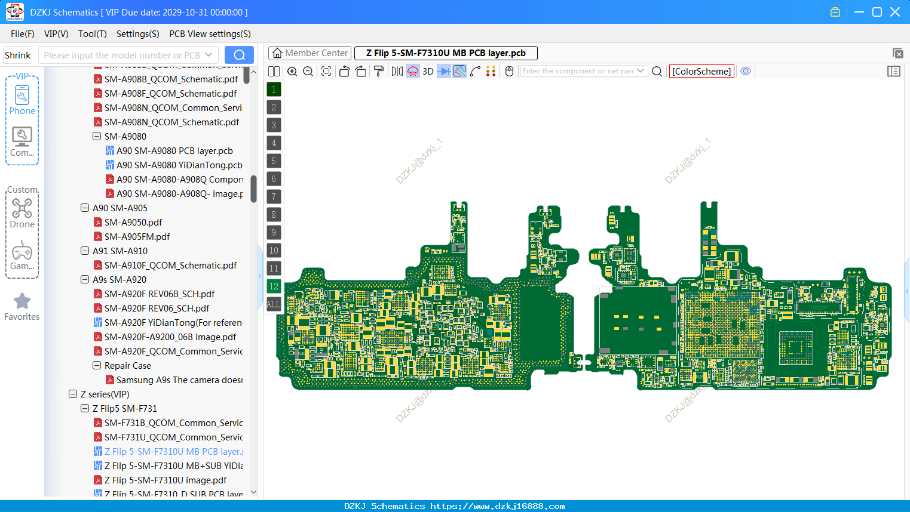Select PCB layer 10
The height and width of the screenshot is (512, 910).
pyautogui.click(x=274, y=251)
